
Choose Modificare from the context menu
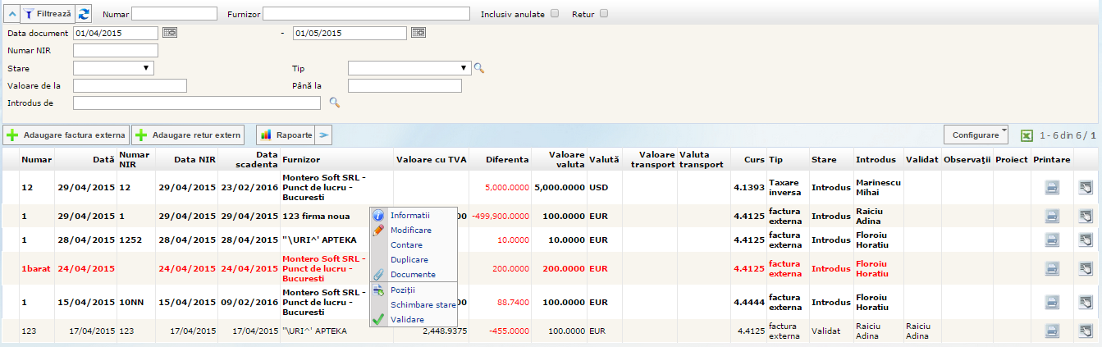[x=410, y=230]
